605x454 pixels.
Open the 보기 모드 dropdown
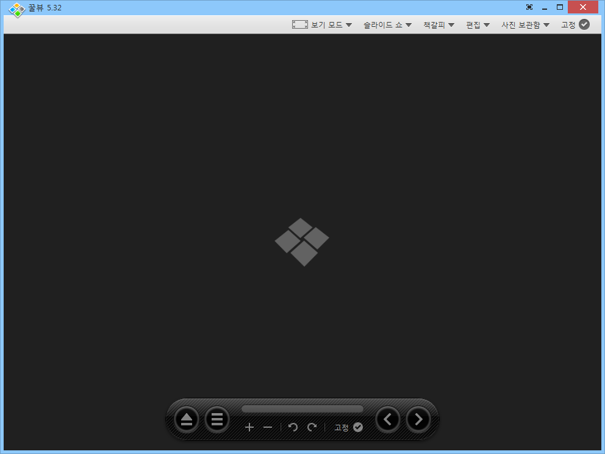pyautogui.click(x=331, y=24)
